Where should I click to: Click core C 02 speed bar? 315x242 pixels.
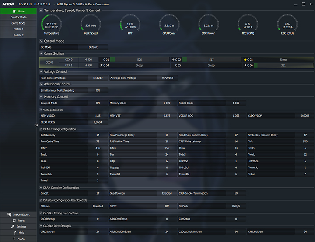tap(212, 60)
